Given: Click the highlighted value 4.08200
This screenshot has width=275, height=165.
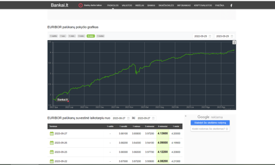Looking at the screenshot, I should [163, 161].
